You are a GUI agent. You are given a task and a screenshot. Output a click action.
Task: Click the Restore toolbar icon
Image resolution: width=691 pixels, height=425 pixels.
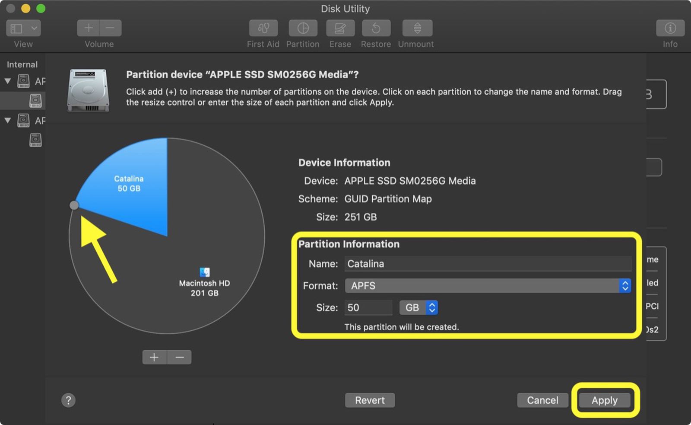coord(376,29)
